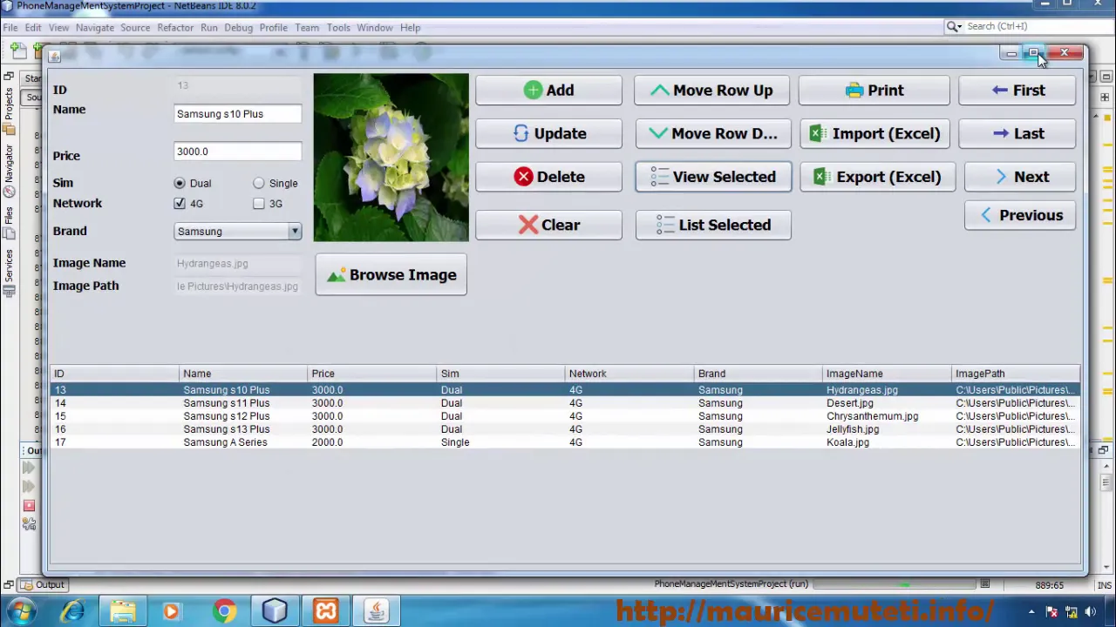Open the Windows Start button

pos(21,611)
